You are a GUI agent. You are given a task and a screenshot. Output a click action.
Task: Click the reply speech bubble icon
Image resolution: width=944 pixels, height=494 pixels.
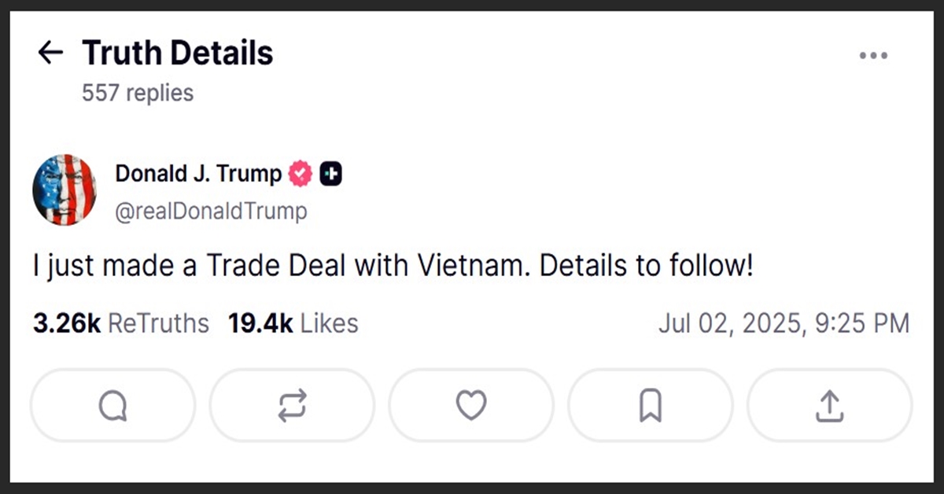(x=112, y=405)
